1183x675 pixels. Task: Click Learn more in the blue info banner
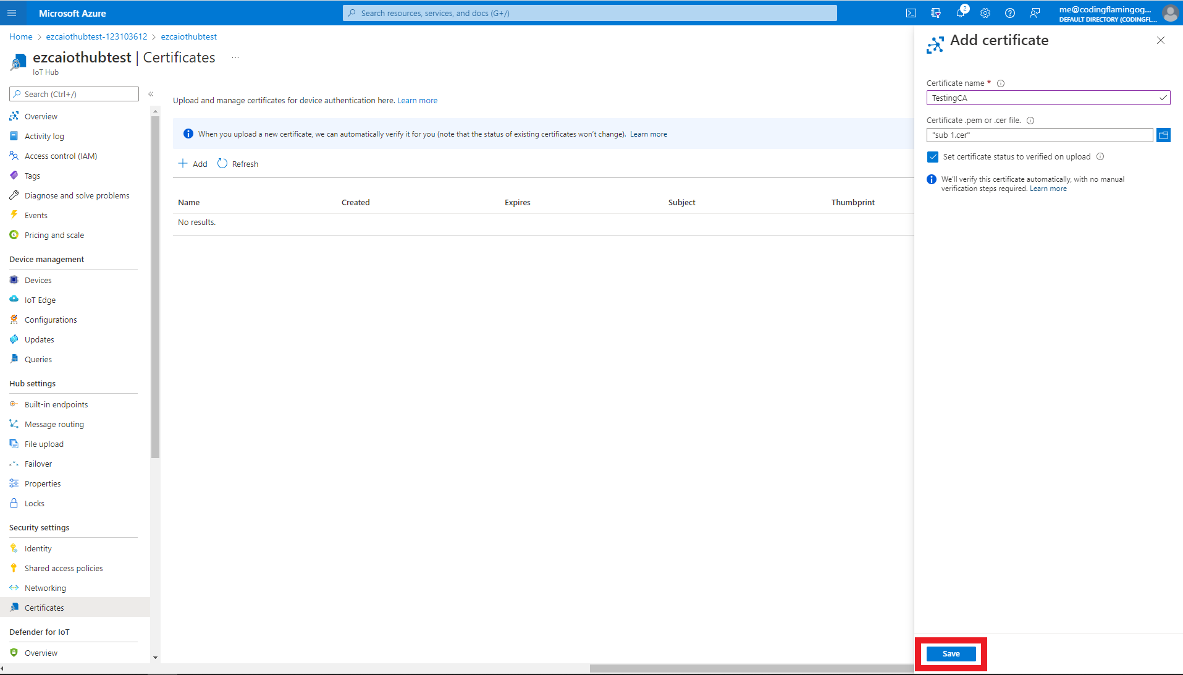649,134
